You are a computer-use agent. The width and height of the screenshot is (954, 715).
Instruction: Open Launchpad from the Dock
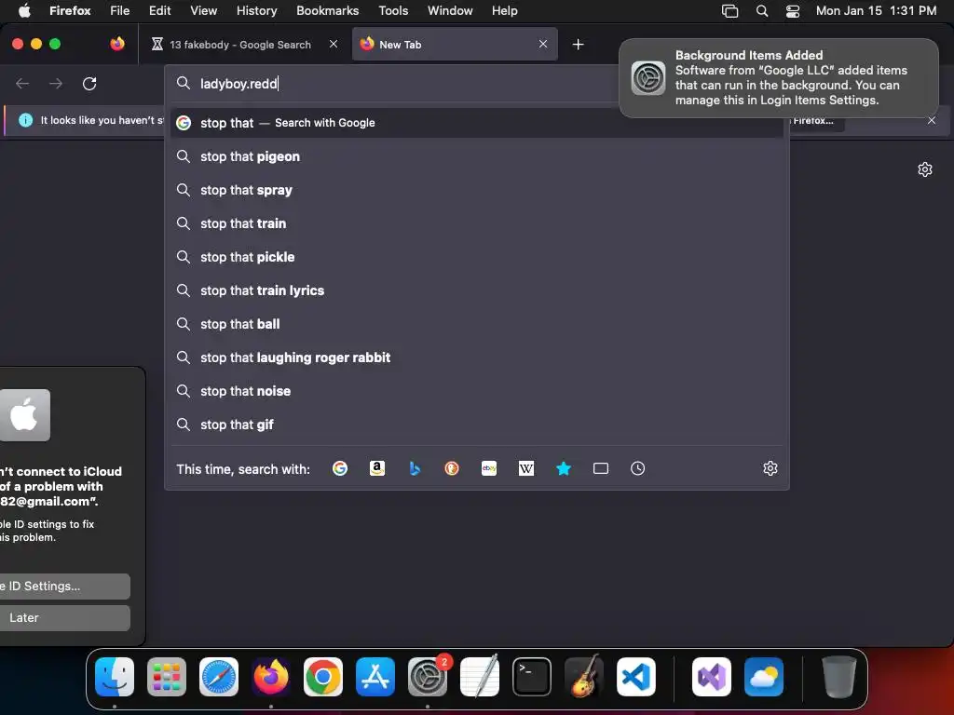(167, 677)
